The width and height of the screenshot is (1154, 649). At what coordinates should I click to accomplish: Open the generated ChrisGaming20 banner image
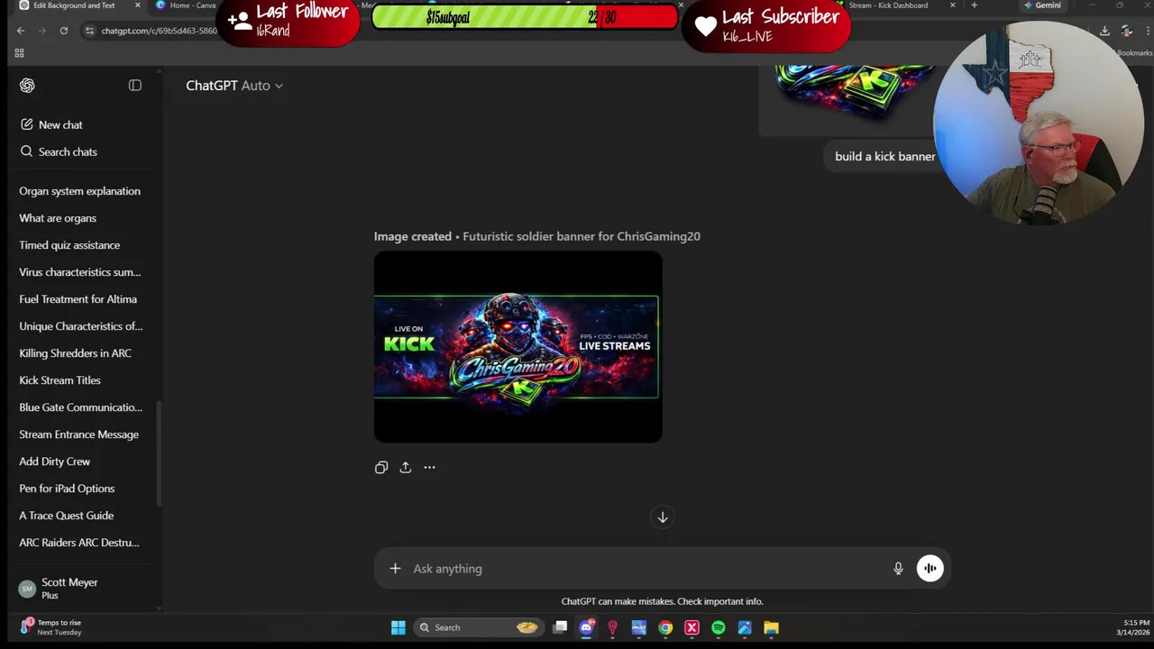tap(517, 347)
